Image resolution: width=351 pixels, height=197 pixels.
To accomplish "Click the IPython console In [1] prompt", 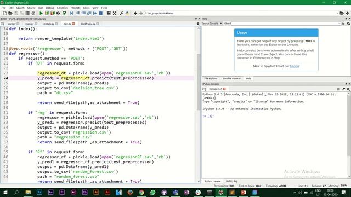I will coord(208,116).
